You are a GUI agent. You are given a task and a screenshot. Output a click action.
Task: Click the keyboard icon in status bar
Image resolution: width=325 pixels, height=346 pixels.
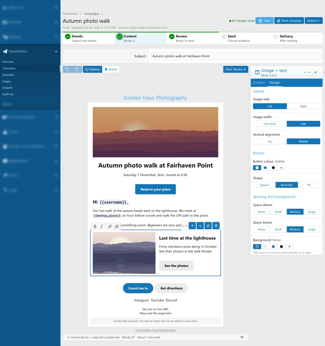[x=242, y=337]
